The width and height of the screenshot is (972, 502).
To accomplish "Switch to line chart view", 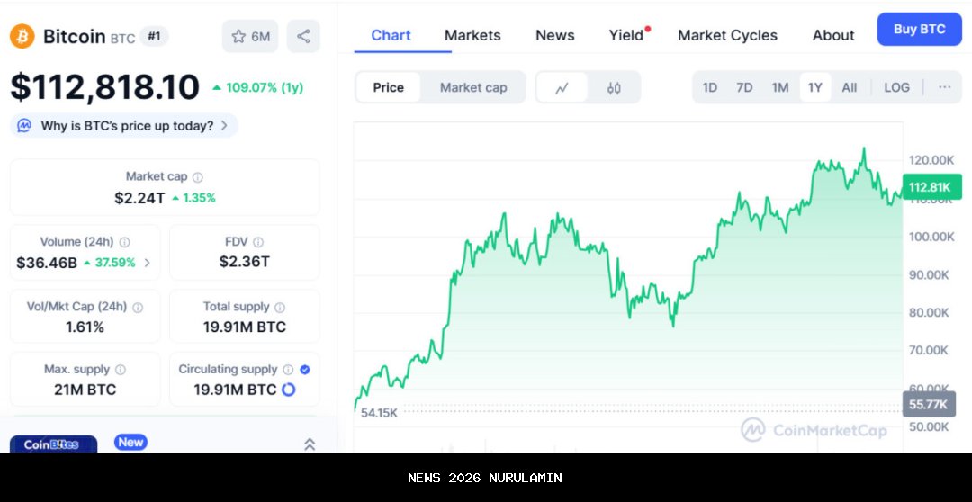I will 562,87.
